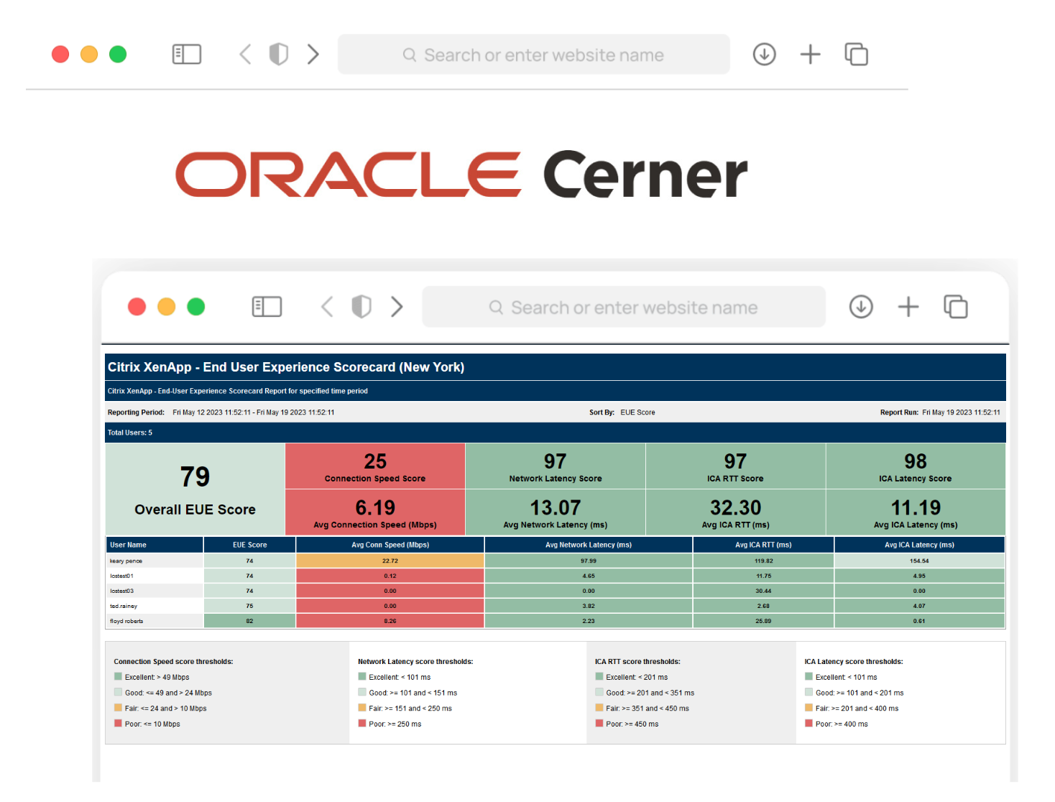
Task: Go back in the outer browser window
Action: [x=245, y=54]
